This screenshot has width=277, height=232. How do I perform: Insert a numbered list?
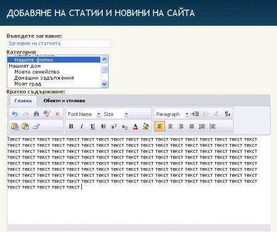tap(202, 126)
